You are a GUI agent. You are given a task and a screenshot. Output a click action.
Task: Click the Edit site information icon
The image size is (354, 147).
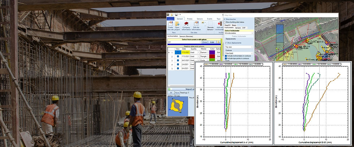(x=196, y=24)
